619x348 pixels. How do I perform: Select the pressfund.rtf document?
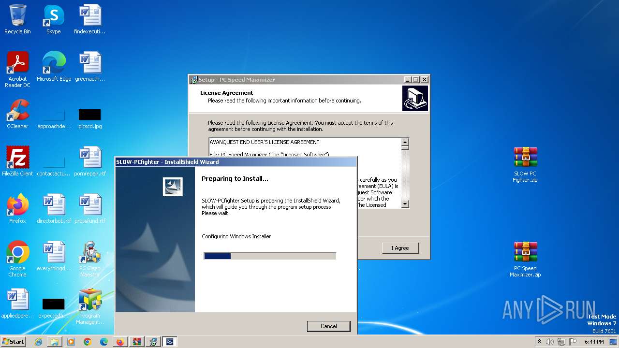[90, 209]
